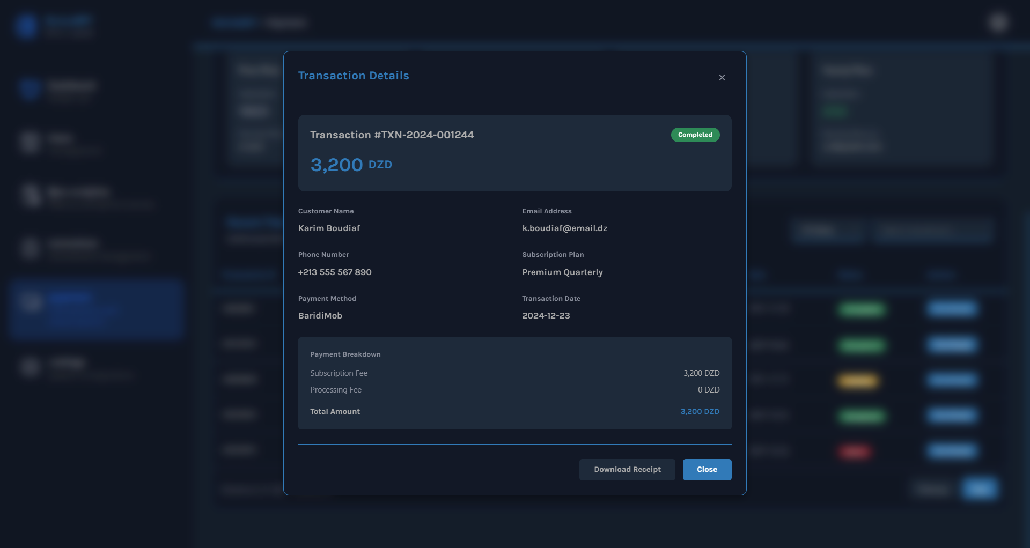Click the Processing Fee row label
The height and width of the screenshot is (548, 1030).
[x=336, y=390]
